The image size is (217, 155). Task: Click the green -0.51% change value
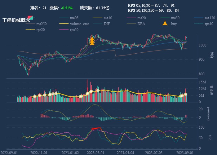pyautogui.click(x=66, y=7)
